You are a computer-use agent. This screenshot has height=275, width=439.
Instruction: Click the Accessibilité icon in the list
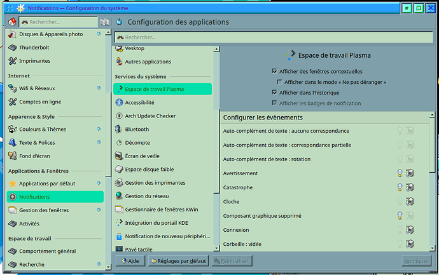coord(119,102)
